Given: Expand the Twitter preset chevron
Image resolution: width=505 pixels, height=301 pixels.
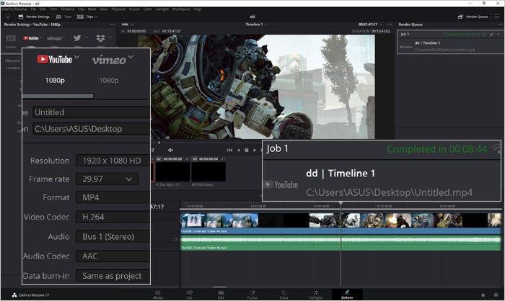Looking at the screenshot, I should pyautogui.click(x=87, y=37).
